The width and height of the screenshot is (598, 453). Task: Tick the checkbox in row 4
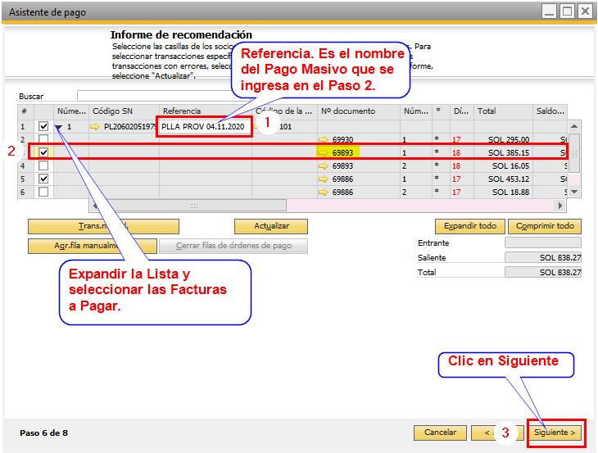click(x=43, y=165)
